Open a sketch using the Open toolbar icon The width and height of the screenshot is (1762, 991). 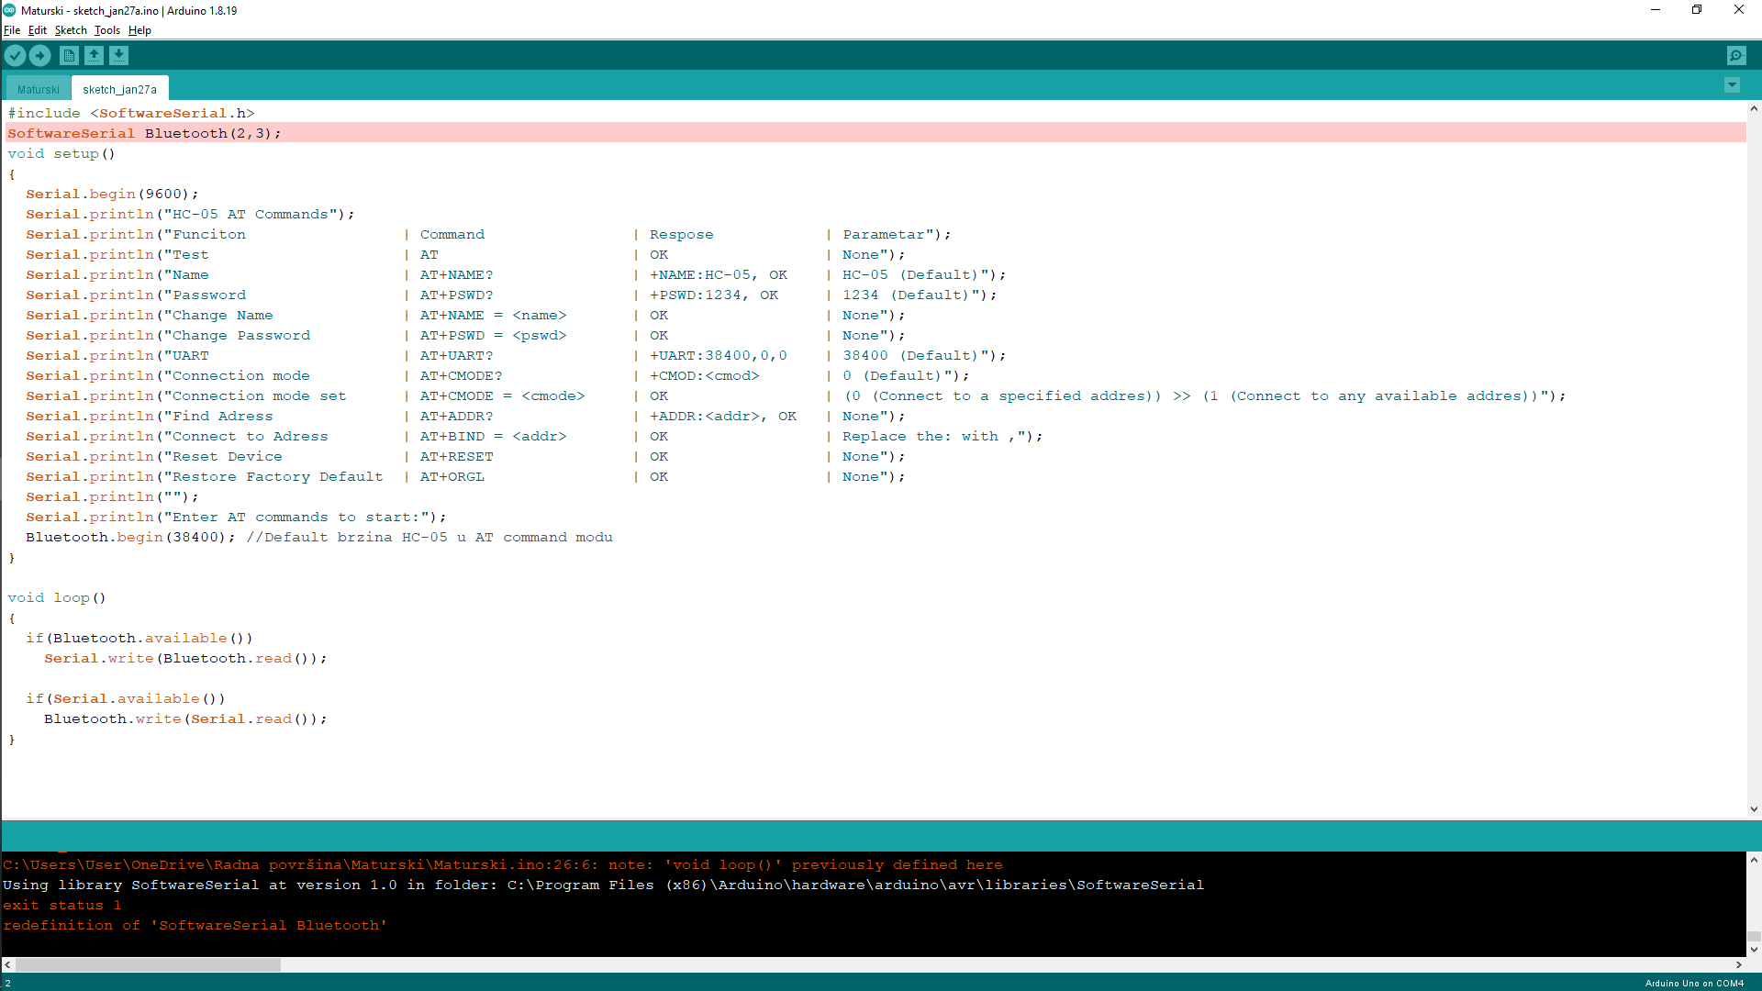click(94, 55)
